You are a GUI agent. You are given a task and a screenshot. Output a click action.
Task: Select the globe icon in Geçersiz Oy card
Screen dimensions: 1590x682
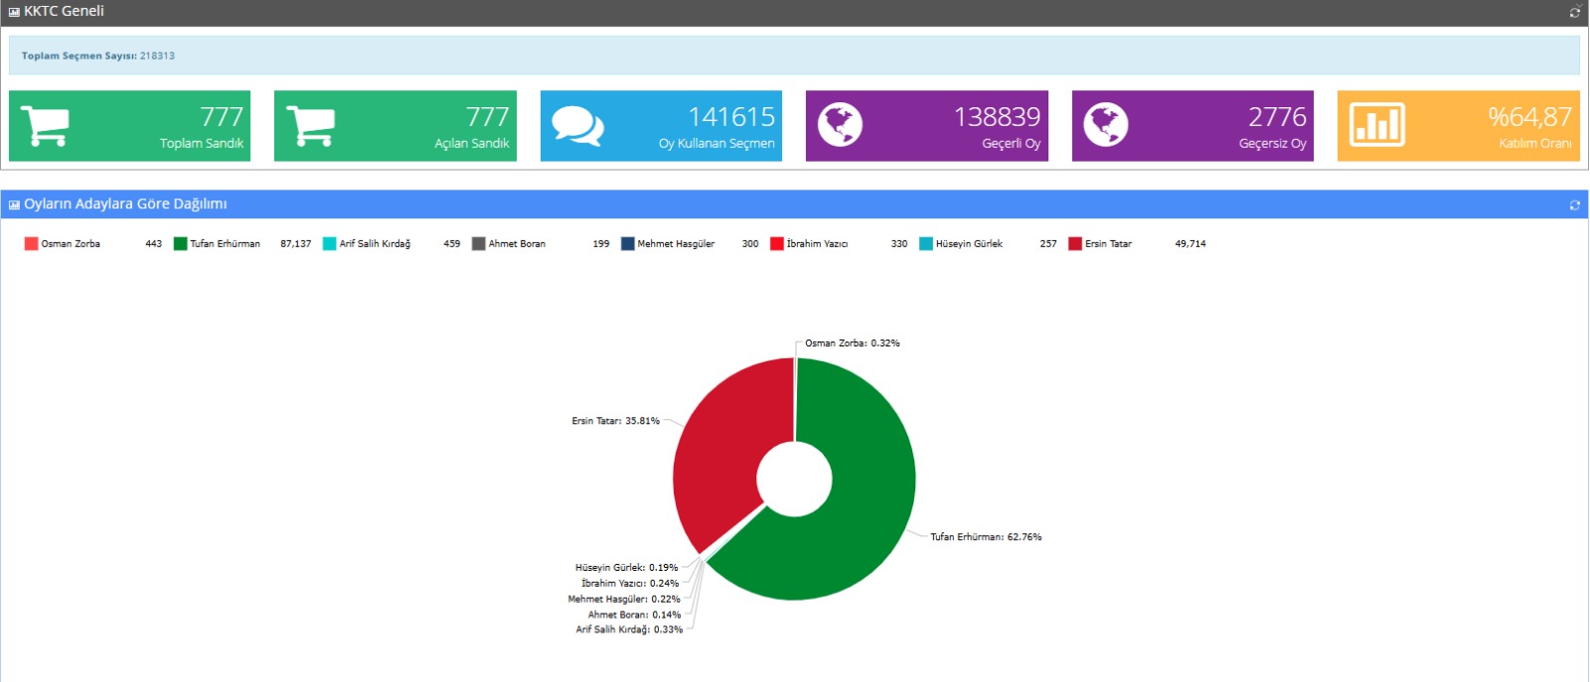[1105, 125]
